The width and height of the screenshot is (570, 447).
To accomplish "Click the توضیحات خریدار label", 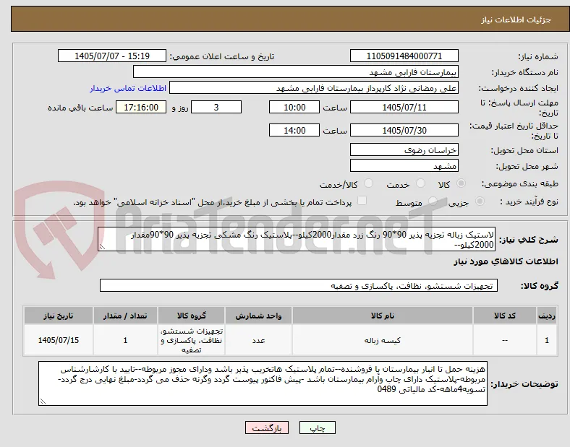I will [x=524, y=384].
